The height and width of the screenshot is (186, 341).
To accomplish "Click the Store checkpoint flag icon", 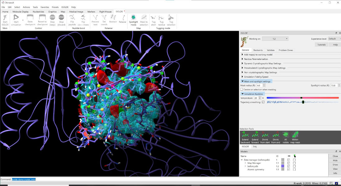I will click(30, 17).
